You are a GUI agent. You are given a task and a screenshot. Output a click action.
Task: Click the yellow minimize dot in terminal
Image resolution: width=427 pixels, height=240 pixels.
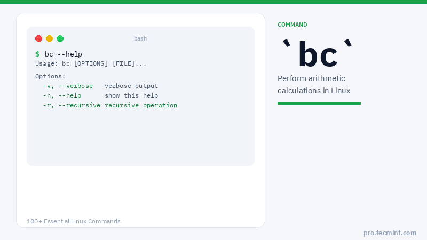tap(49, 38)
